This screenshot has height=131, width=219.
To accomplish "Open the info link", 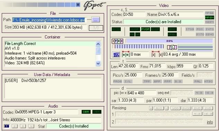I will coord(210,122).
